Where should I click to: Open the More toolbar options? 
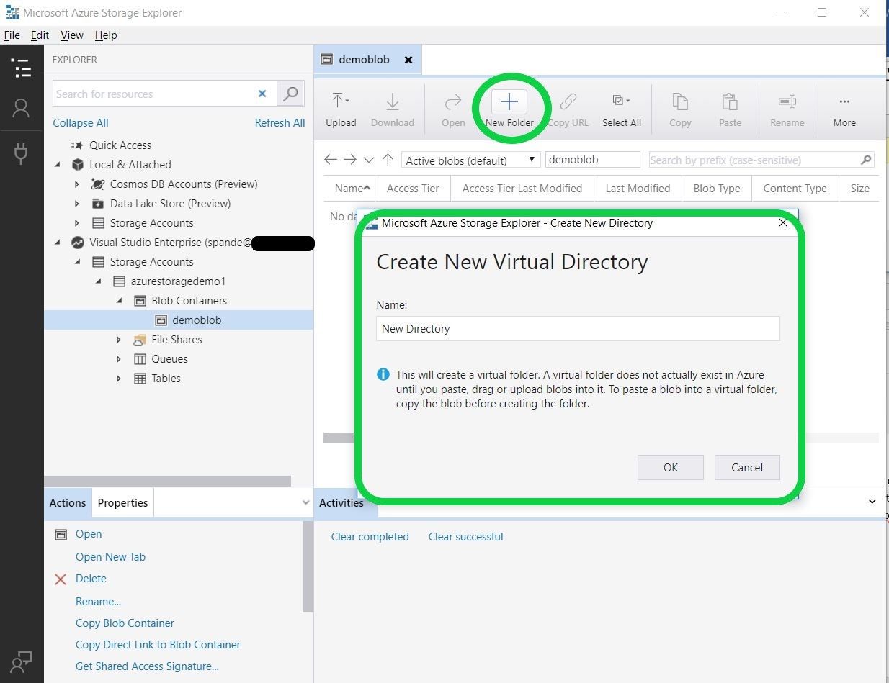point(844,102)
